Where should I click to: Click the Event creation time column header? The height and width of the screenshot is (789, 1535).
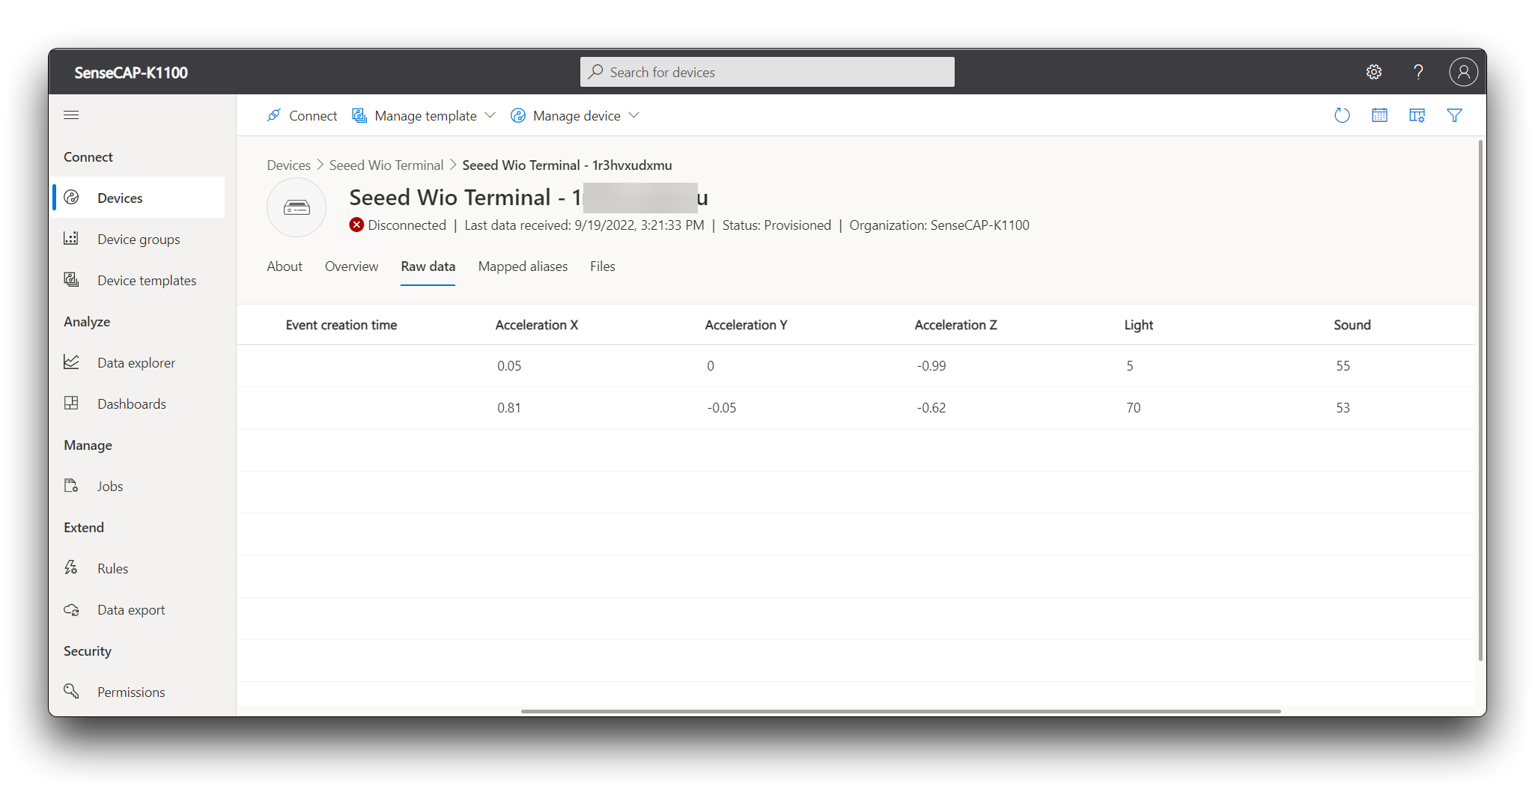tap(341, 325)
